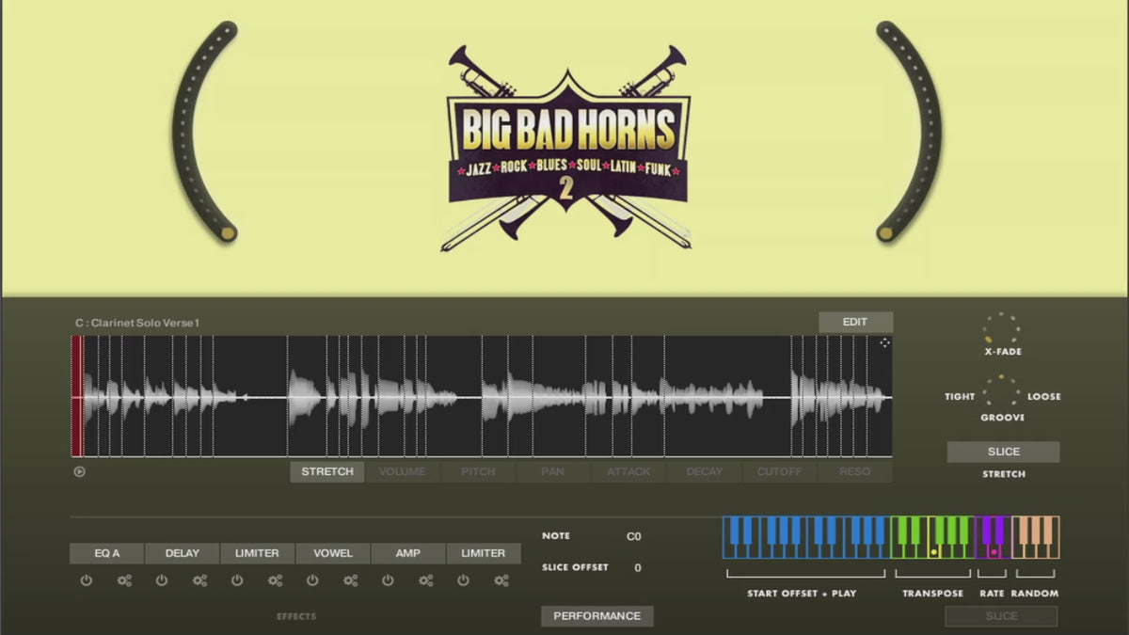Click the PERFORMANCE button
The height and width of the screenshot is (635, 1129).
point(596,616)
